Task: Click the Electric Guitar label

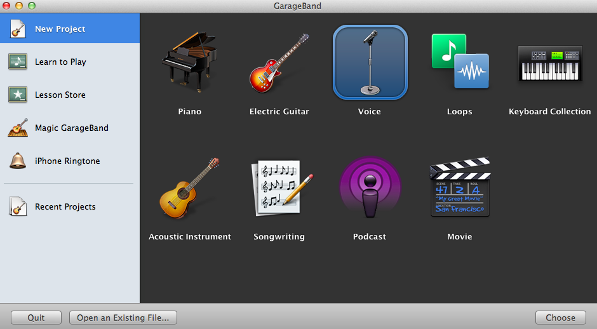Action: click(279, 112)
